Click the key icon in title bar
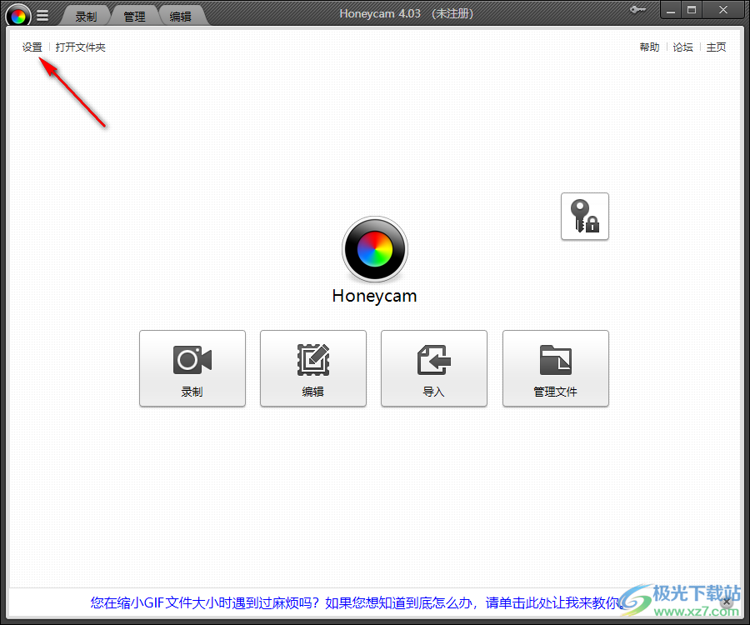Image resolution: width=750 pixels, height=625 pixels. (637, 9)
